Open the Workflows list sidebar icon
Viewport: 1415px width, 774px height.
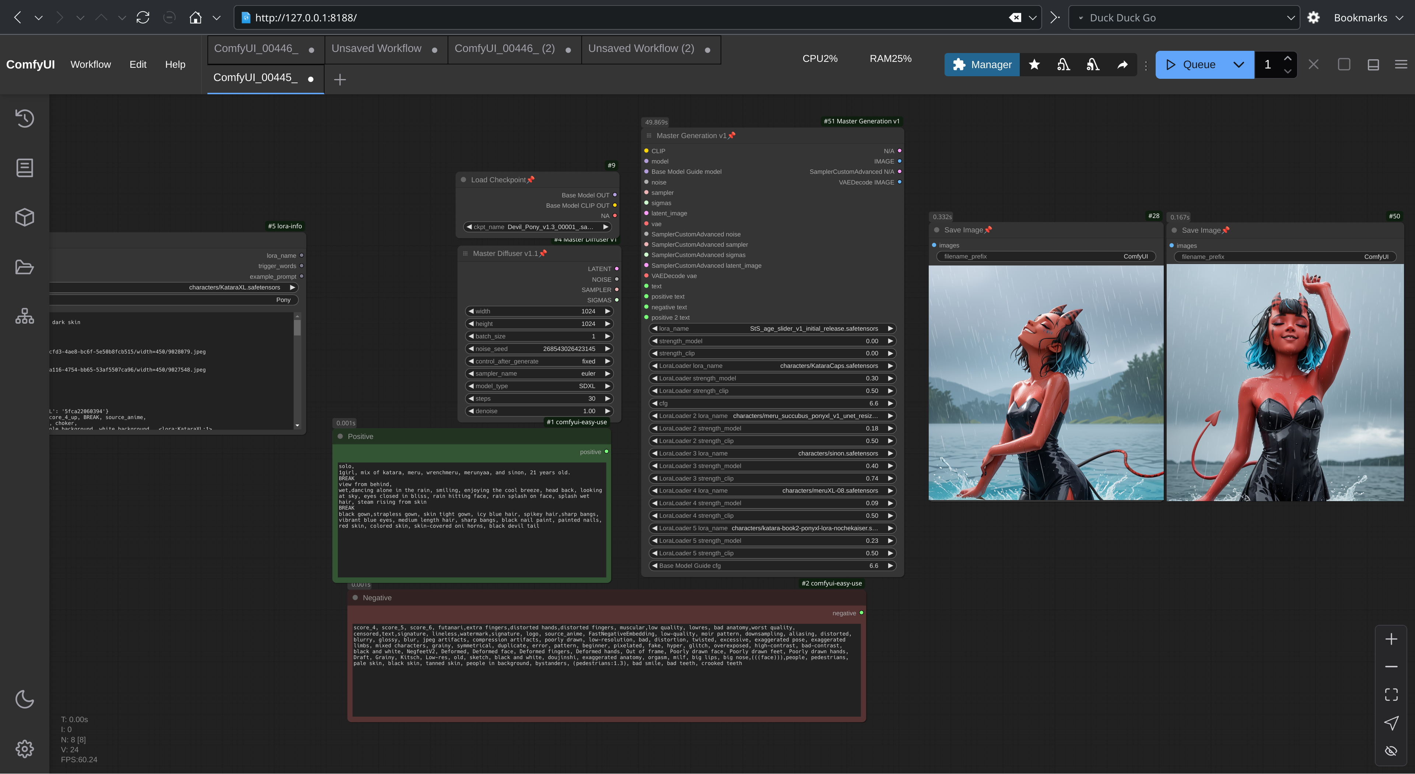click(x=24, y=168)
